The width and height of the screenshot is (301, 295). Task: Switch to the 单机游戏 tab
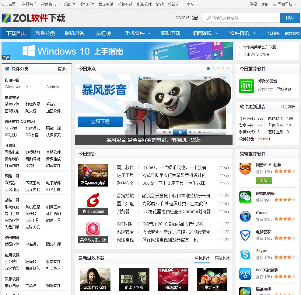tap(202, 258)
